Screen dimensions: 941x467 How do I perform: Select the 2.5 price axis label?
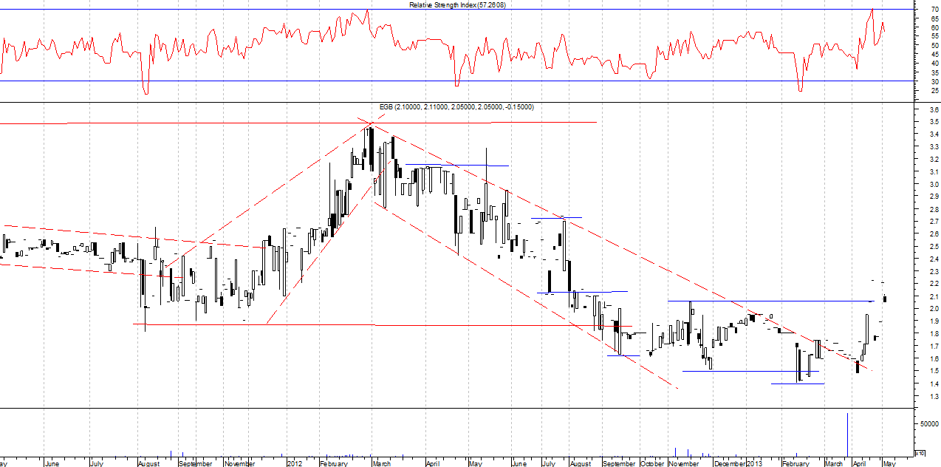pos(934,247)
